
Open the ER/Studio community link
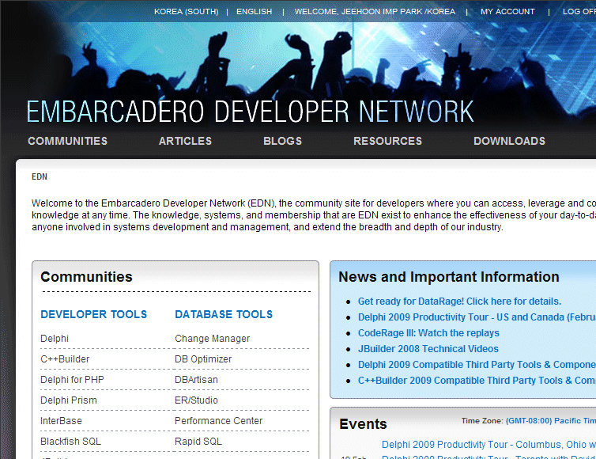click(196, 400)
